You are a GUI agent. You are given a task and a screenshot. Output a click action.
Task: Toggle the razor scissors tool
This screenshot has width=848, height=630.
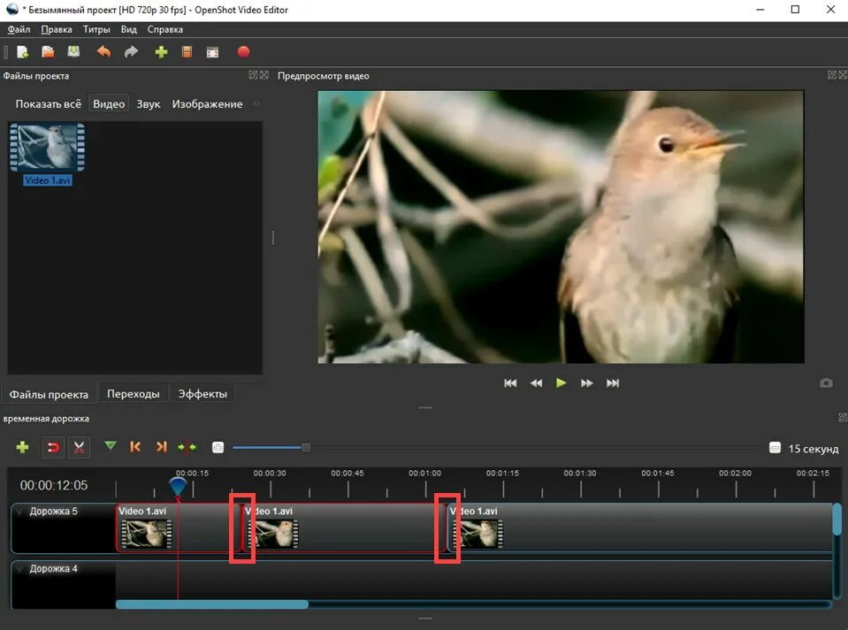click(79, 447)
